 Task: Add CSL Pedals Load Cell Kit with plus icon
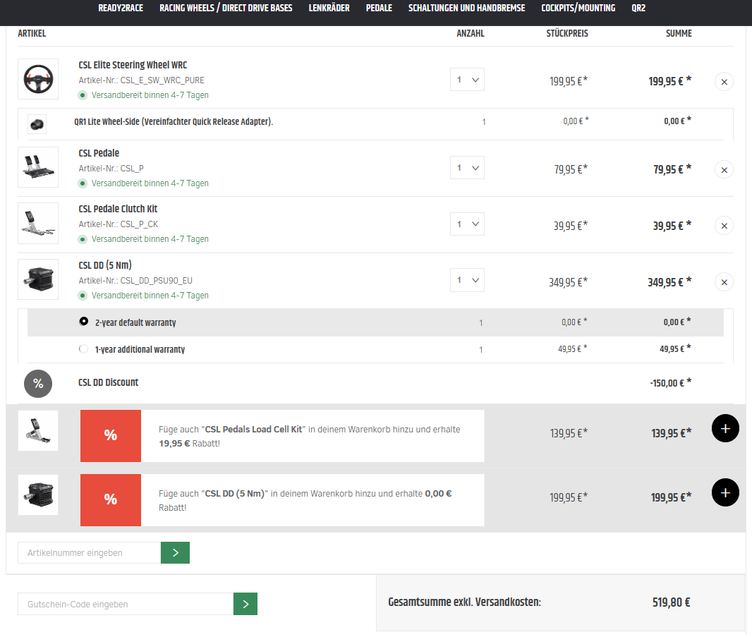tap(725, 428)
